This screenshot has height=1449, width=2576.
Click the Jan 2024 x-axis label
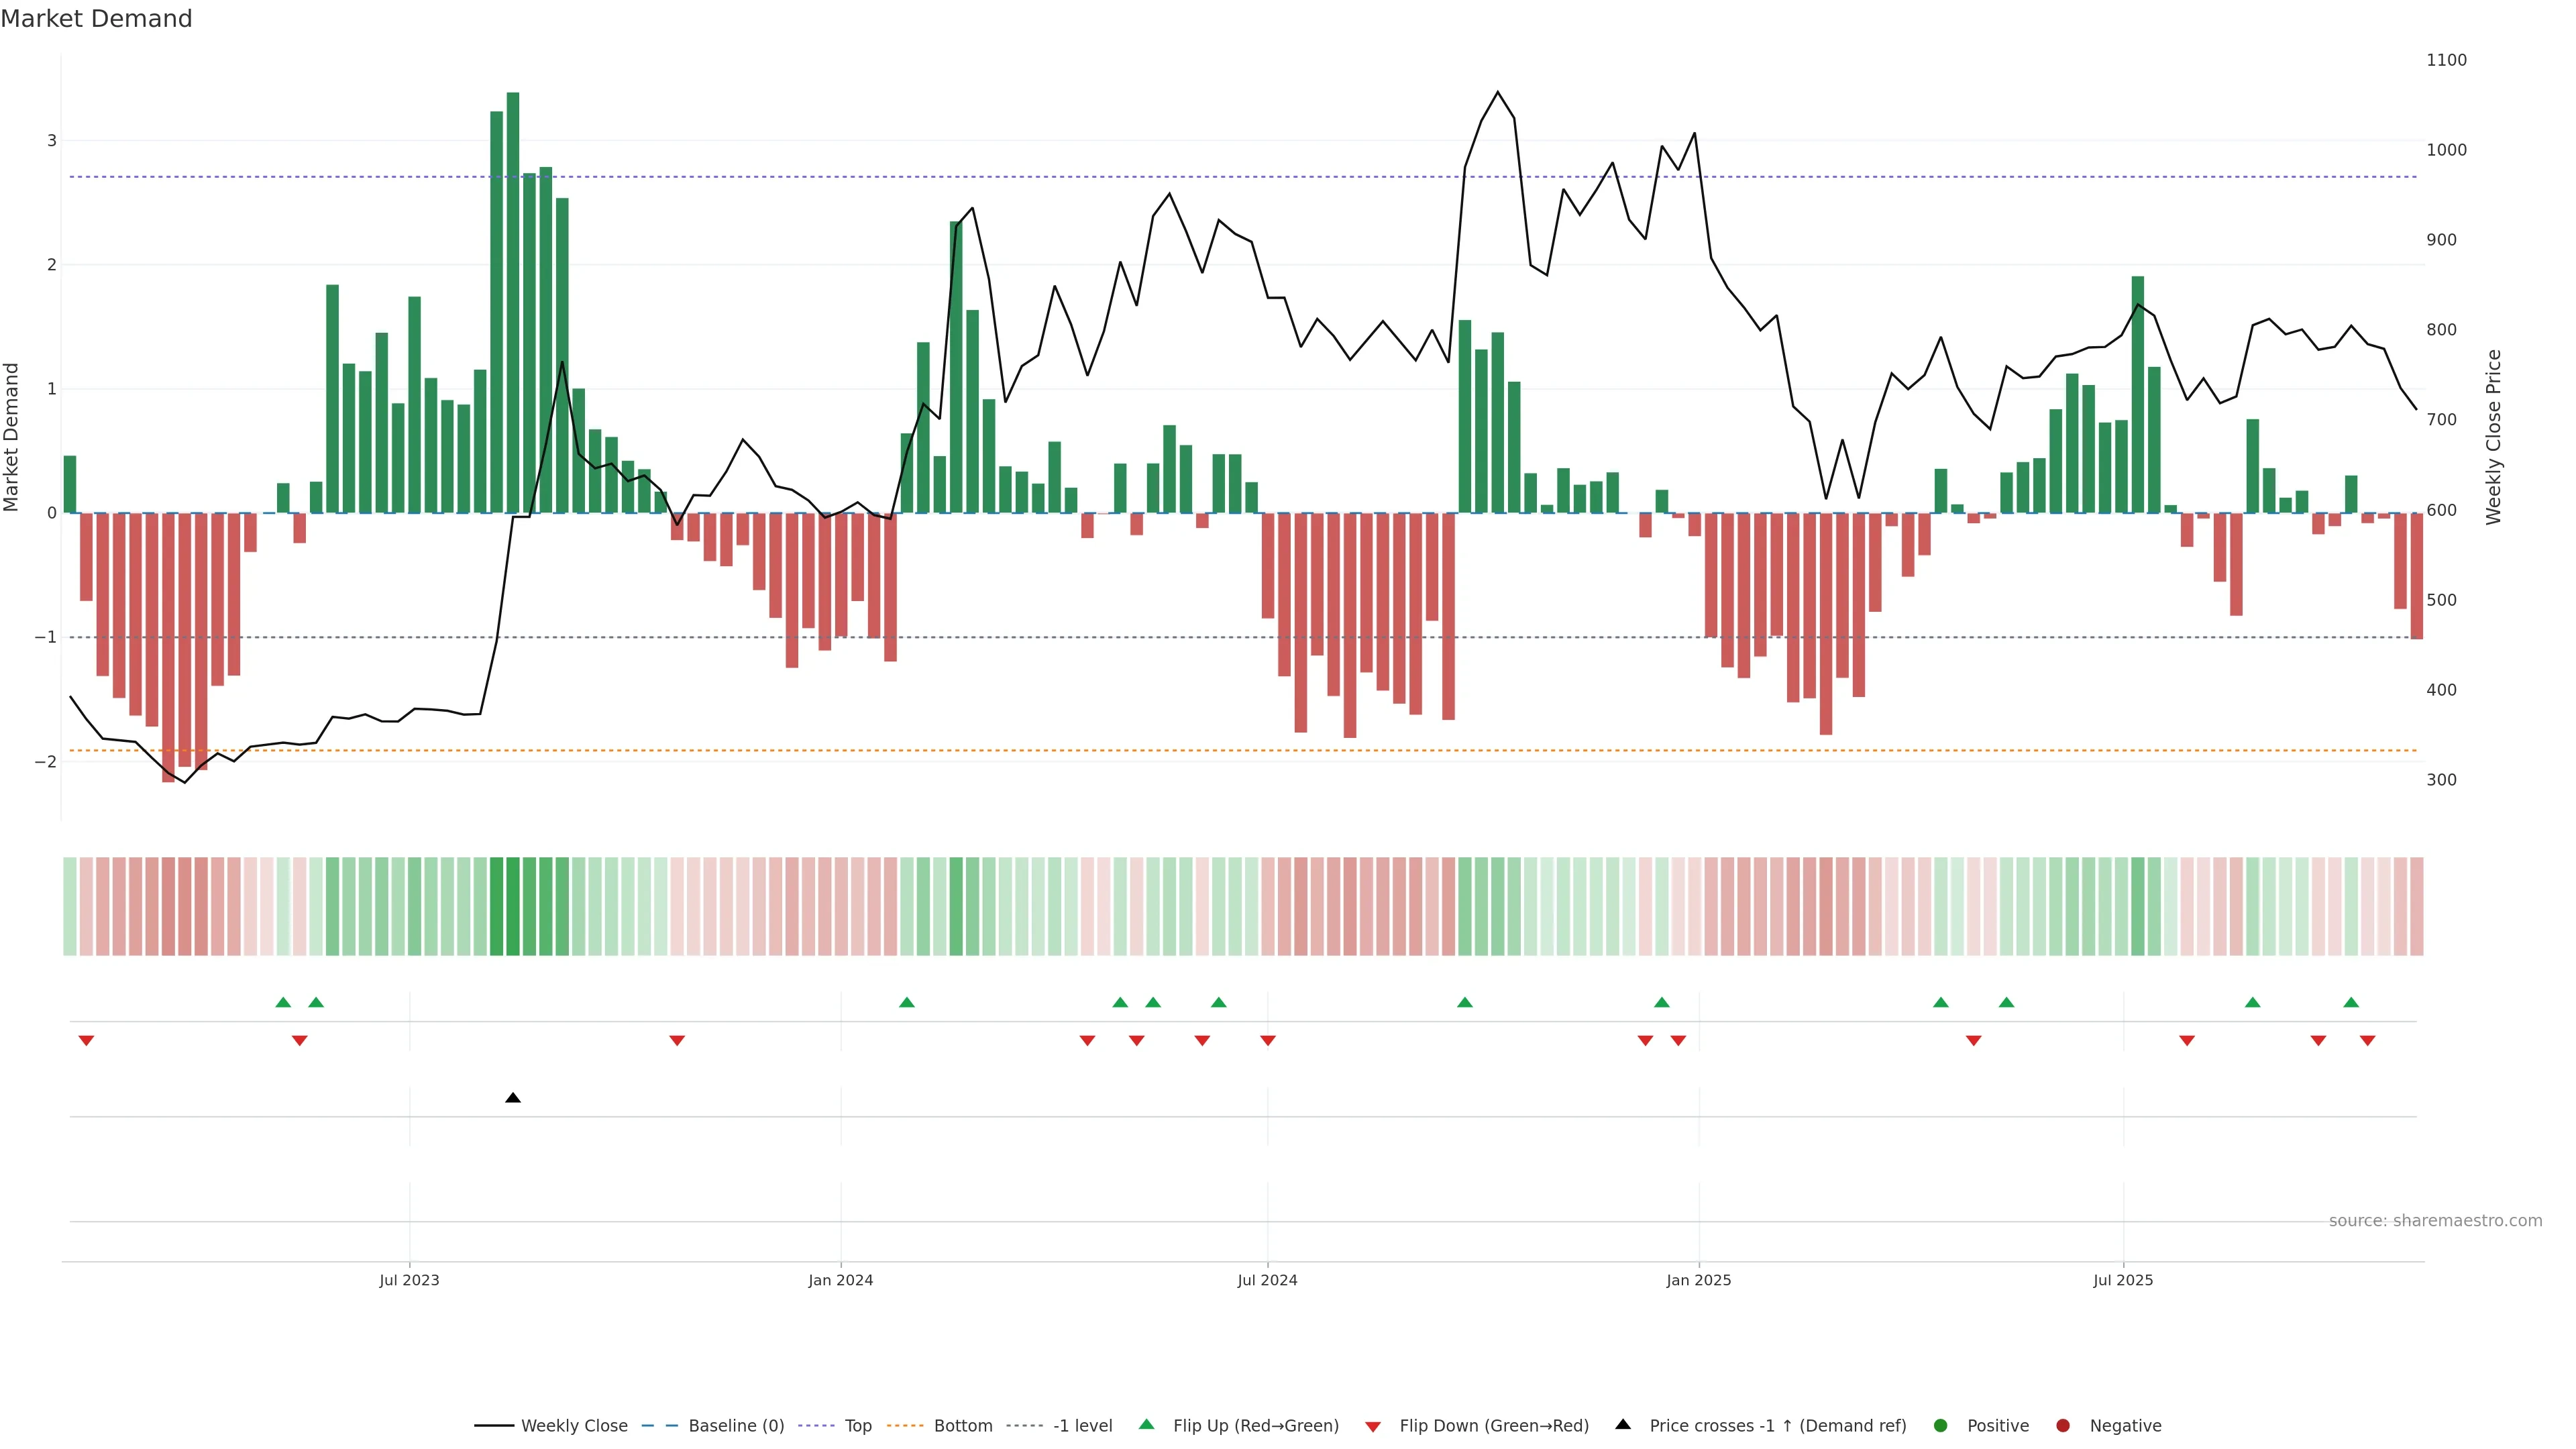pos(840,1280)
